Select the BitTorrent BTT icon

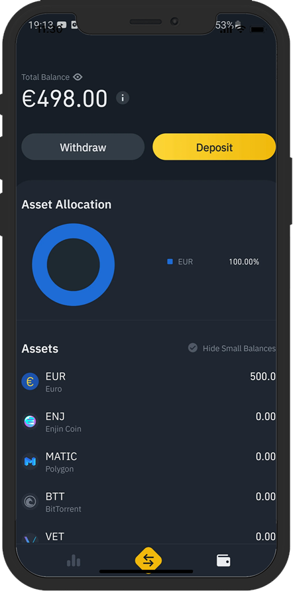[x=30, y=502]
